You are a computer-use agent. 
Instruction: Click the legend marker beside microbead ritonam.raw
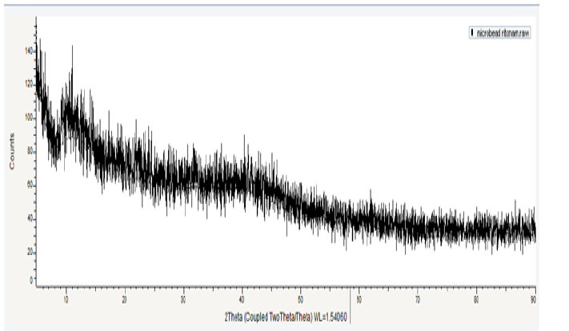[471, 33]
